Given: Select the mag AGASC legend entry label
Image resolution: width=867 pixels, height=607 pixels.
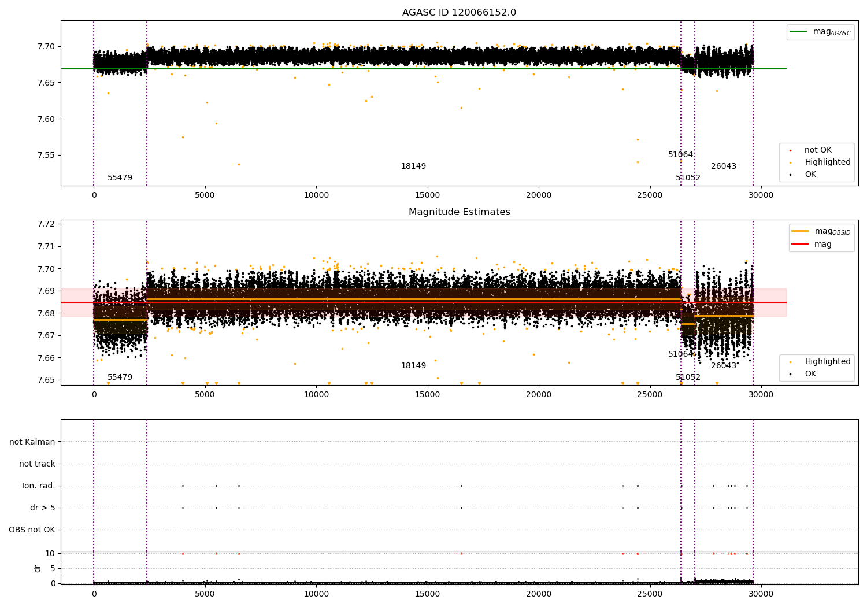Looking at the screenshot, I should click(832, 32).
